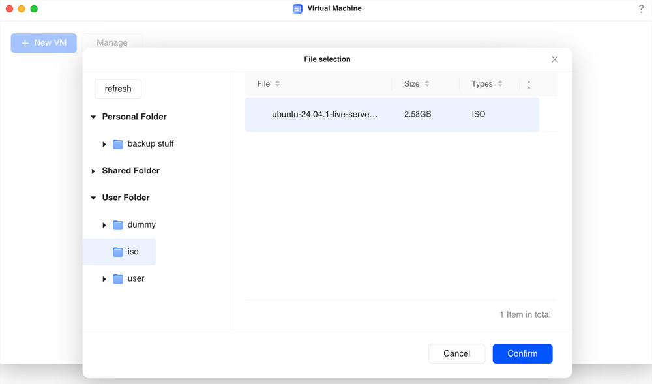
Task: Expand the user folder arrow
Action: [x=104, y=279]
